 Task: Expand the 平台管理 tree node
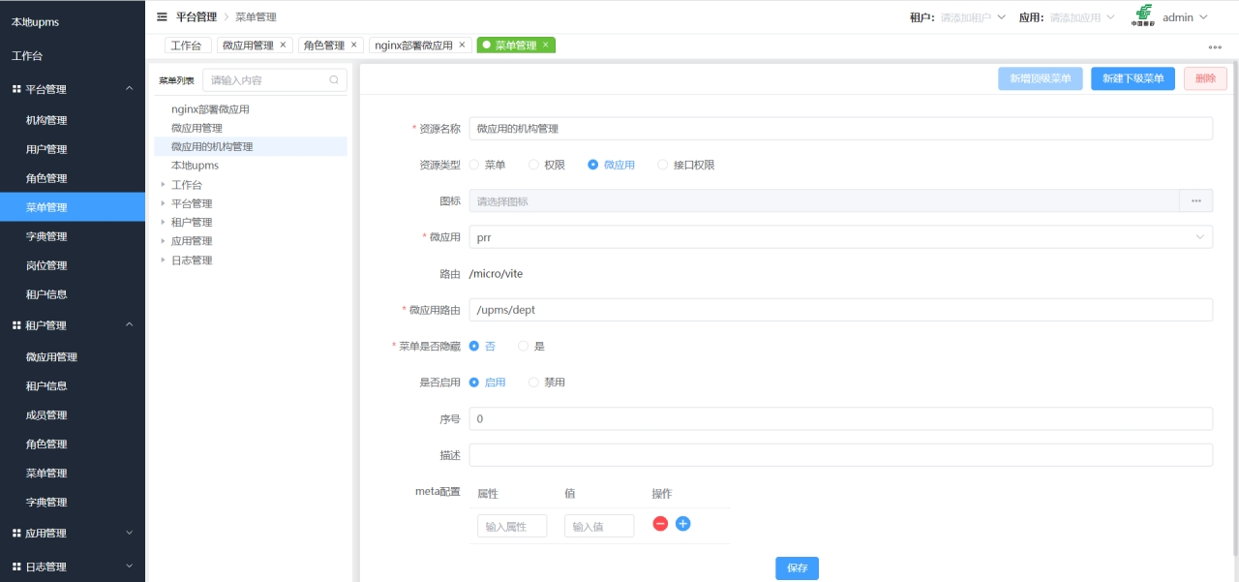(x=163, y=203)
